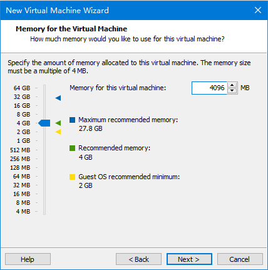Click the Next button
The height and width of the screenshot is (270, 268).
click(x=189, y=259)
